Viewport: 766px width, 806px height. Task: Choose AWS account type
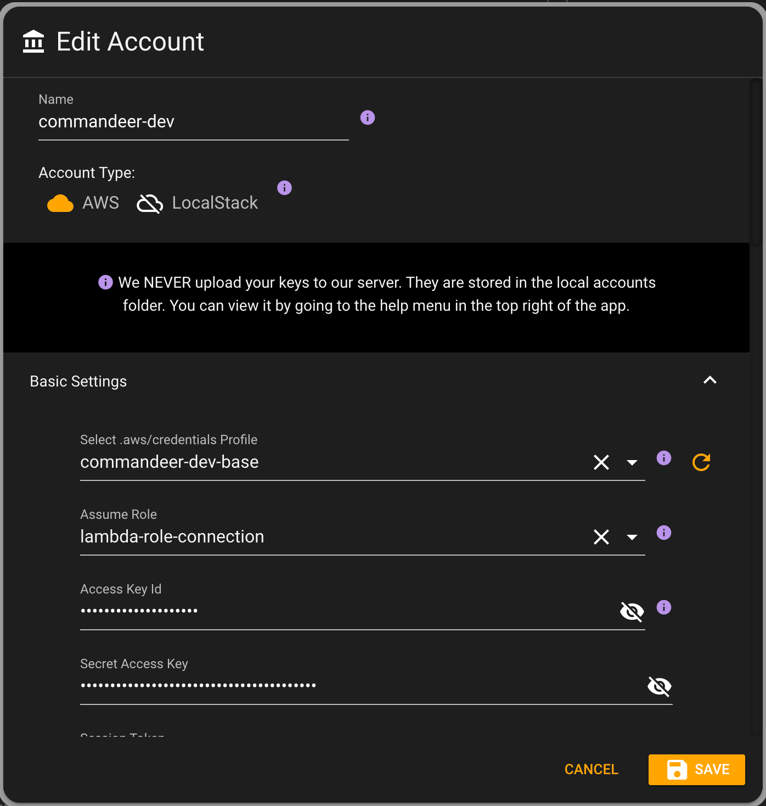[x=83, y=203]
